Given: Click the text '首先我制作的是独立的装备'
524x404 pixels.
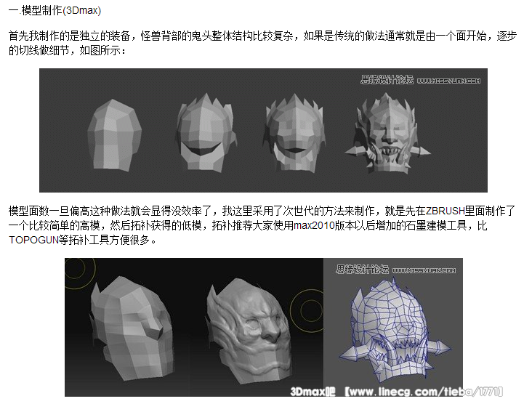Looking at the screenshot, I should pyautogui.click(x=70, y=36).
